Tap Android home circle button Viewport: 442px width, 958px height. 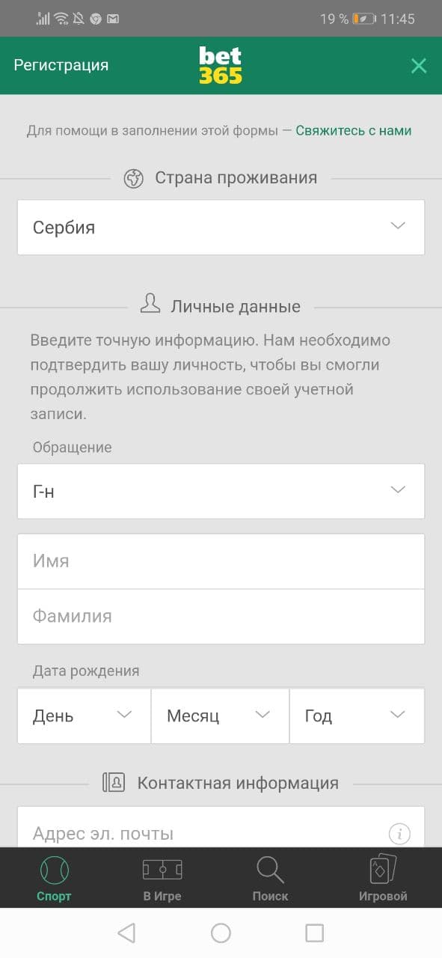point(221,933)
